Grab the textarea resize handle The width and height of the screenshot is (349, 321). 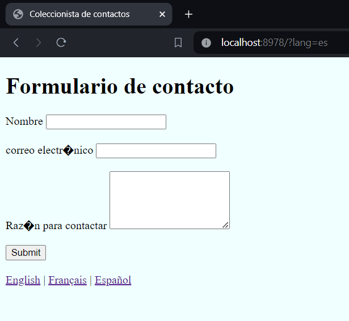tap(225, 225)
